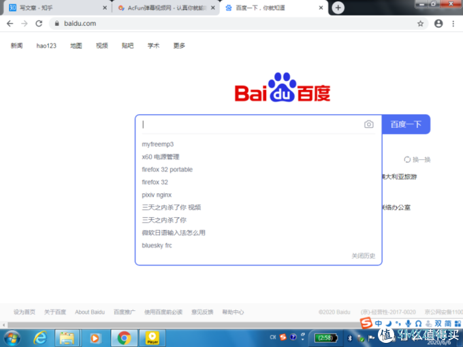This screenshot has height=347, width=463.
Task: Open 贴吧 in top navigation
Action: tap(127, 46)
